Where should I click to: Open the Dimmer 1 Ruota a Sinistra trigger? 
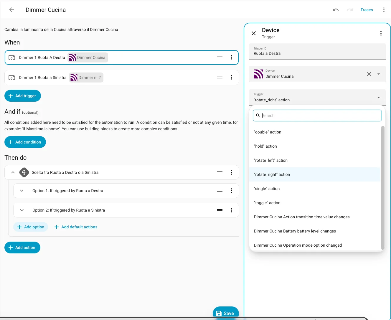pos(122,77)
